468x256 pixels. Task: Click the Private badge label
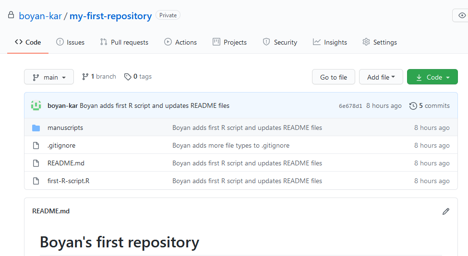tap(168, 15)
